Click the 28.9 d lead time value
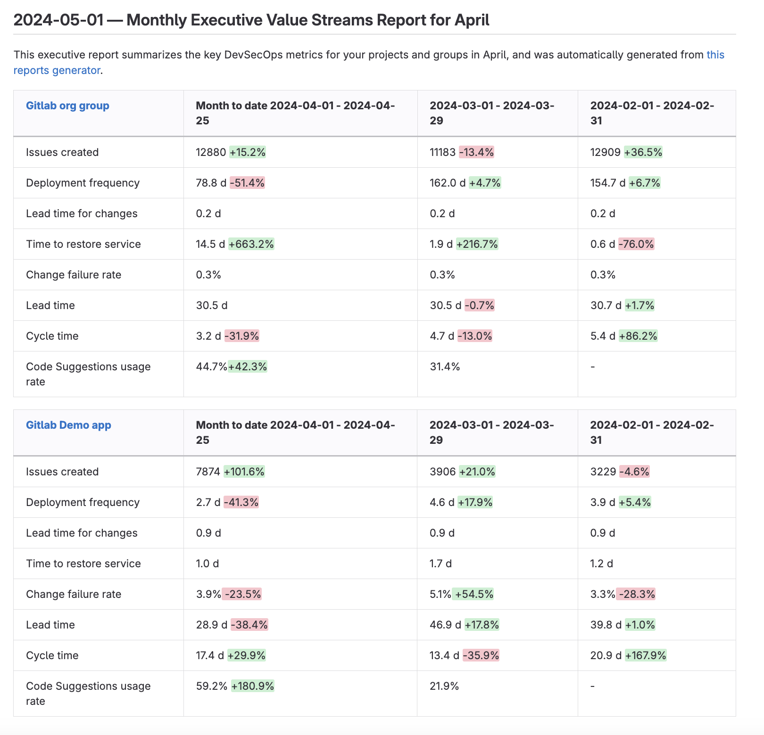 coord(212,625)
